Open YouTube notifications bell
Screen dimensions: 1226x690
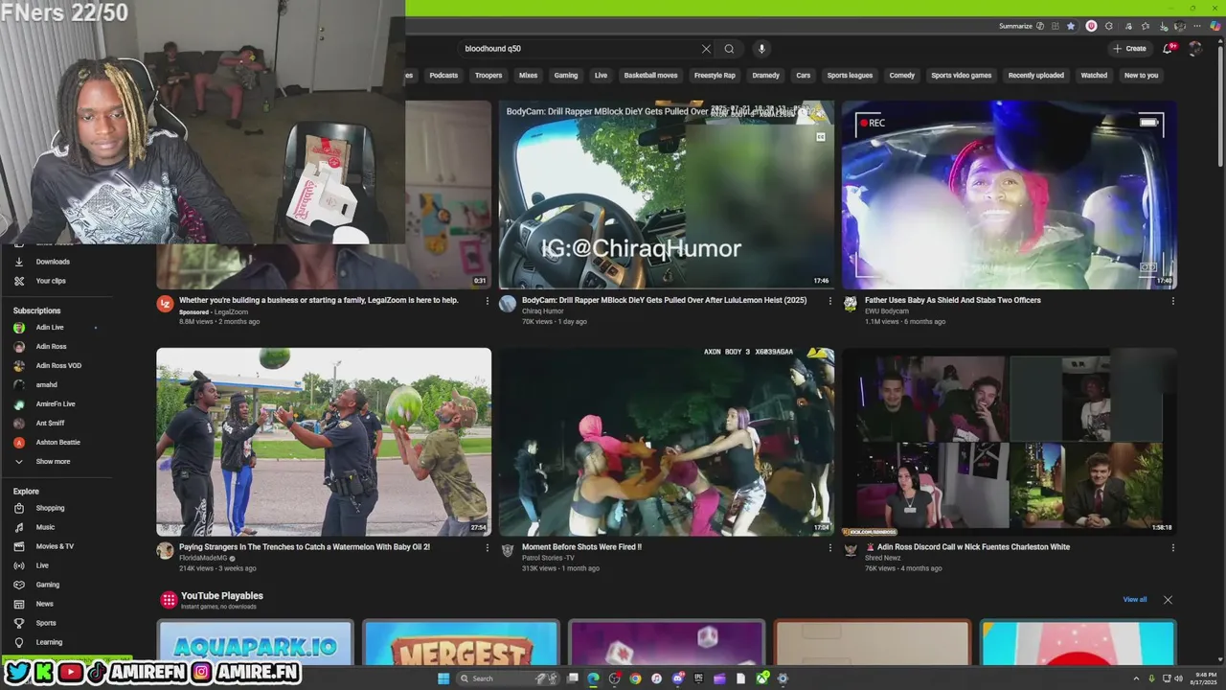pos(1168,48)
